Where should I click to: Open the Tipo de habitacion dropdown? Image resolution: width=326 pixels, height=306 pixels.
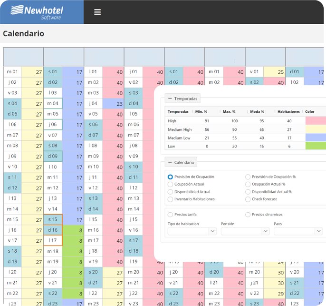[192, 231]
